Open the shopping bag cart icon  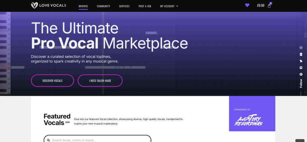point(269,6)
